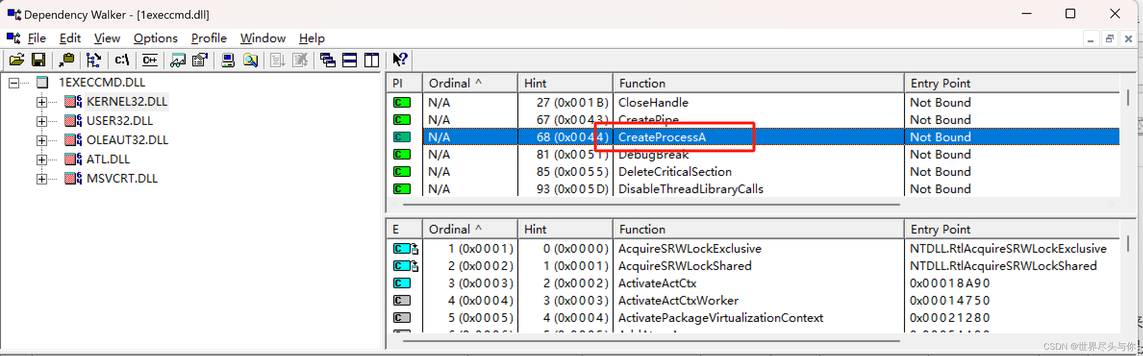
Task: Click the Copy clipboard toolbar icon
Action: pyautogui.click(x=66, y=60)
